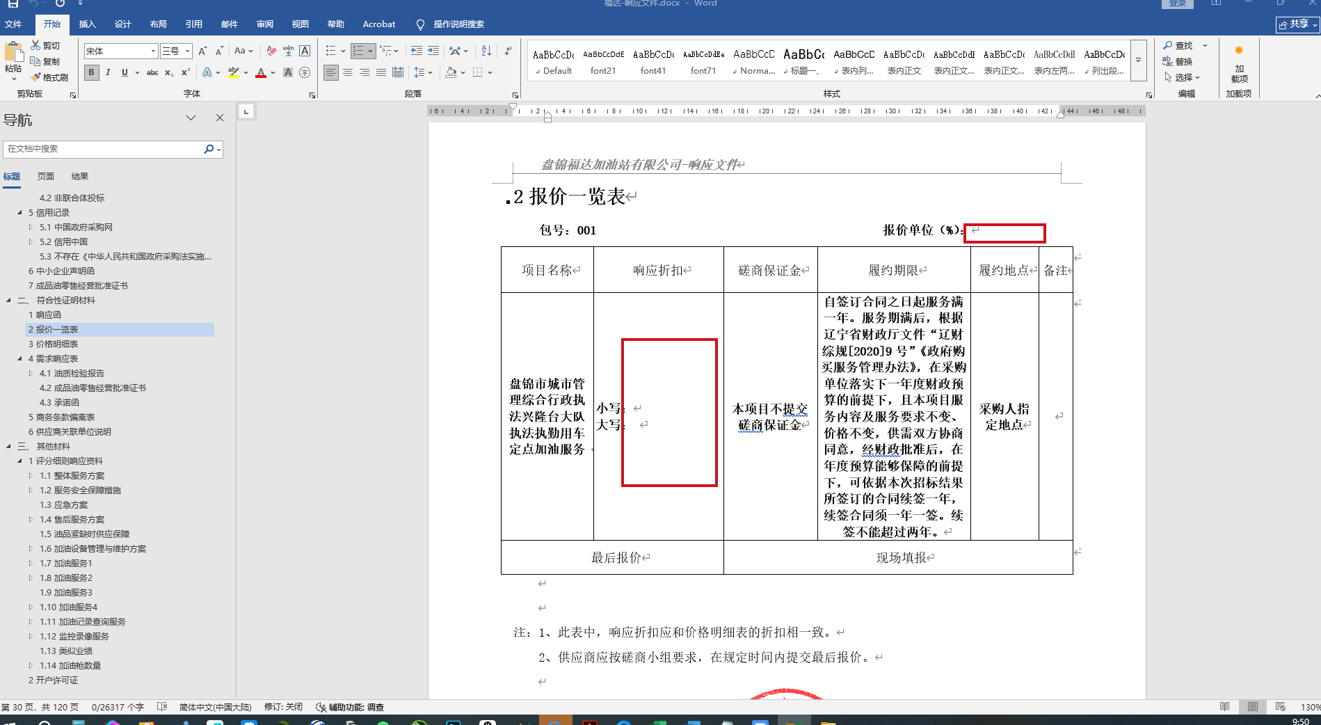Expand the 1.1 整体服务方案 navigation heading

(31, 476)
